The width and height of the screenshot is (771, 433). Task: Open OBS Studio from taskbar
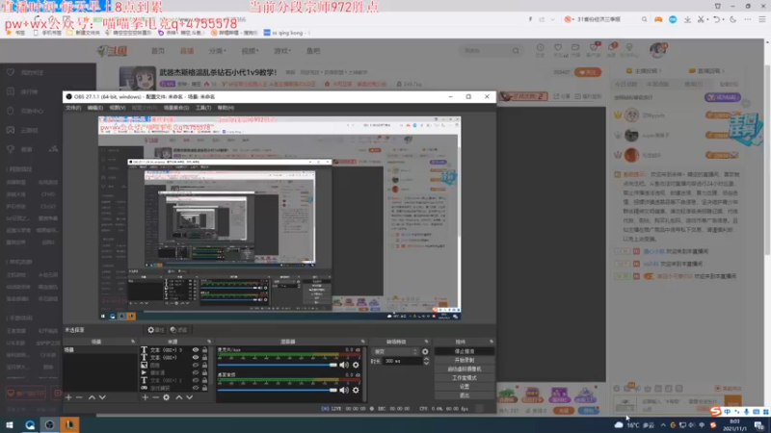(50, 424)
